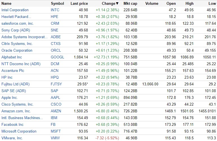Image resolution: width=217 pixels, height=141 pixels.
Task: Sort by the Change column arrow
Action: [117, 4]
